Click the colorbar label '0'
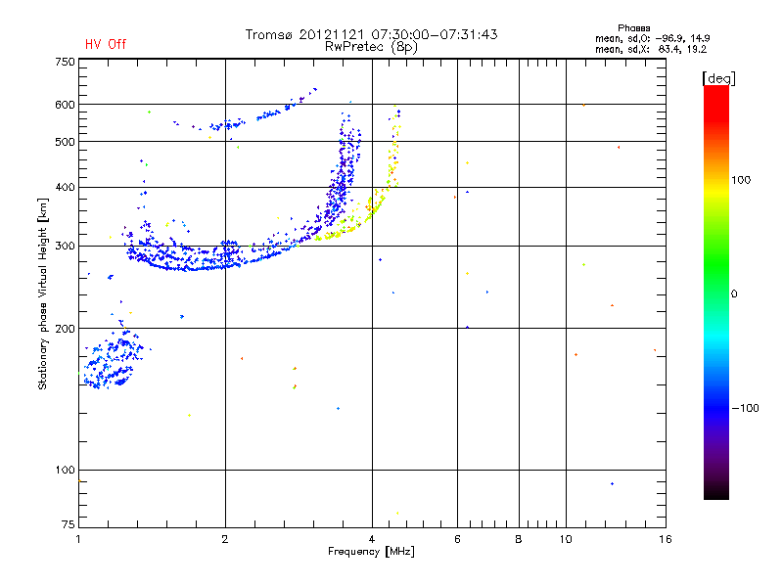Screen dimensions: 783x587 pos(734,294)
